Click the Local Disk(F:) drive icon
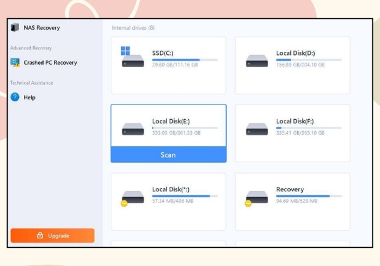380x266 pixels. tap(257, 129)
